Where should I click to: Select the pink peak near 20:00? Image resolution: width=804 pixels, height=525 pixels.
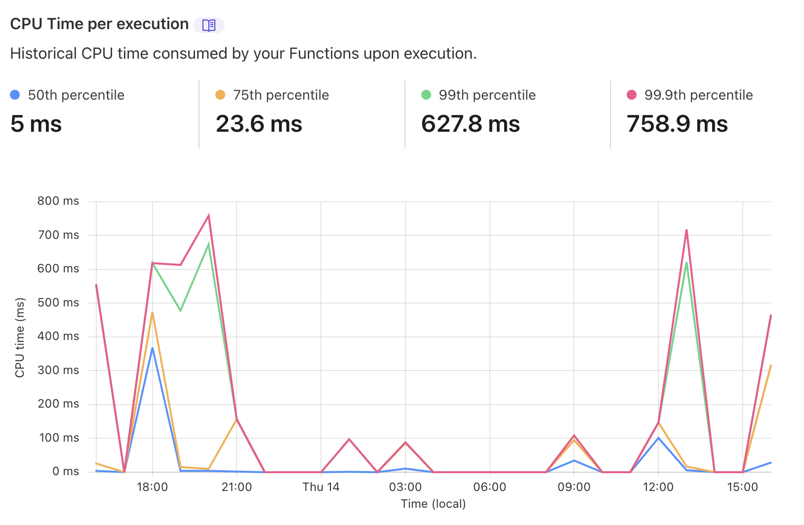(209, 214)
